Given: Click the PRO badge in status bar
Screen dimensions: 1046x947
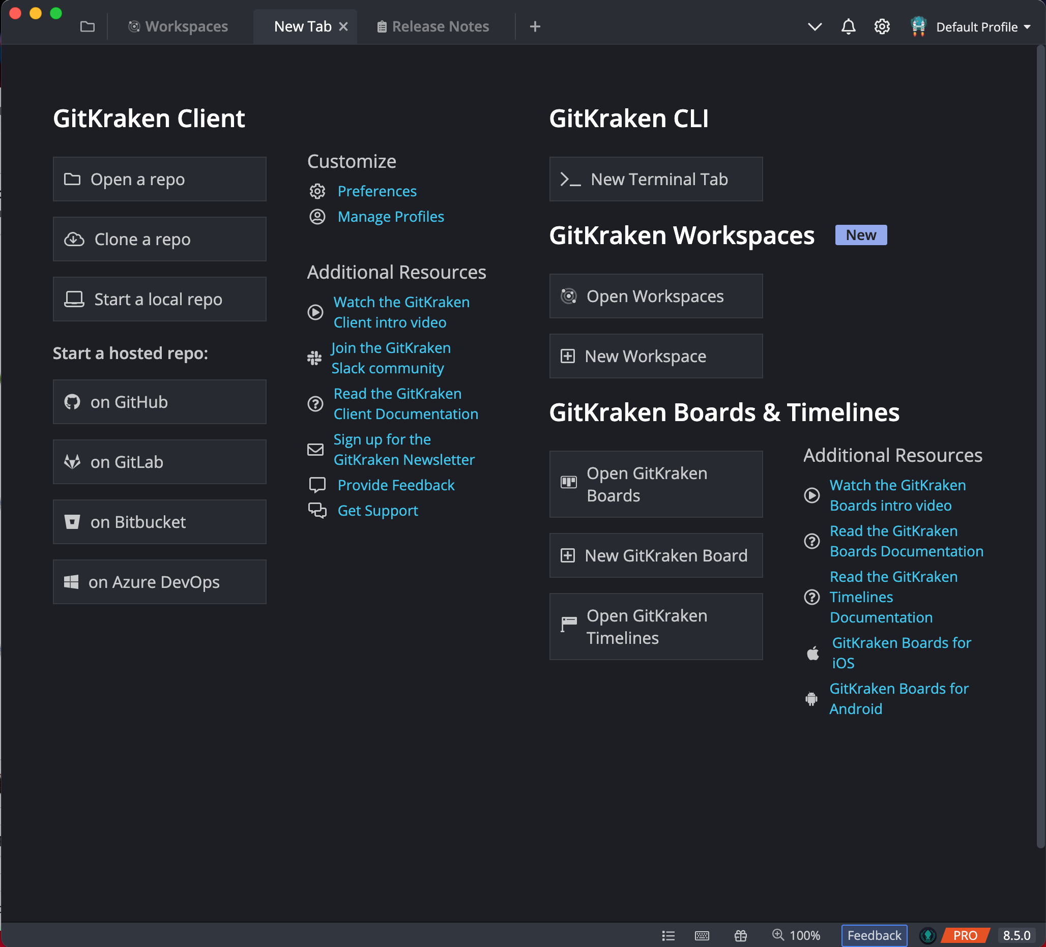Looking at the screenshot, I should [965, 935].
